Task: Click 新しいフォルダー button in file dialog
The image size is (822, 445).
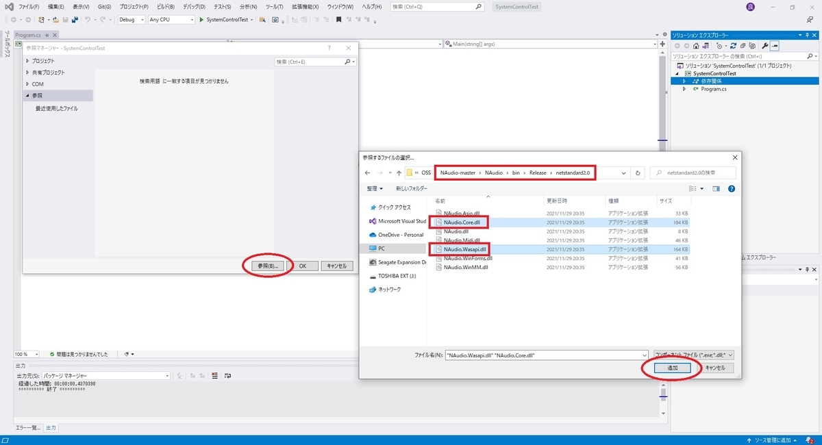Action: pos(412,188)
